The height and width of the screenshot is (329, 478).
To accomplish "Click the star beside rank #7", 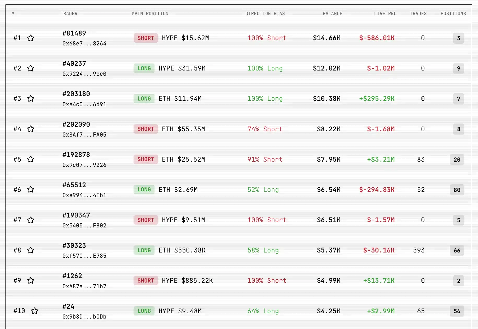I will 31,220.
